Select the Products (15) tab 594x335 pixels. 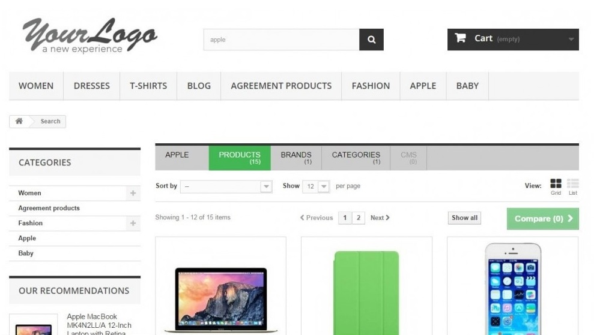click(240, 158)
